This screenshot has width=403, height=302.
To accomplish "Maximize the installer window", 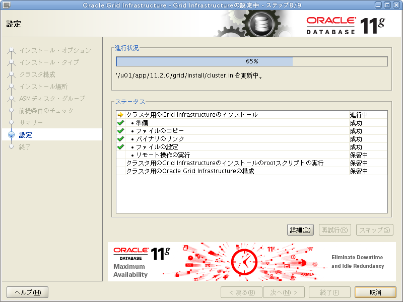I will pos(387,5).
